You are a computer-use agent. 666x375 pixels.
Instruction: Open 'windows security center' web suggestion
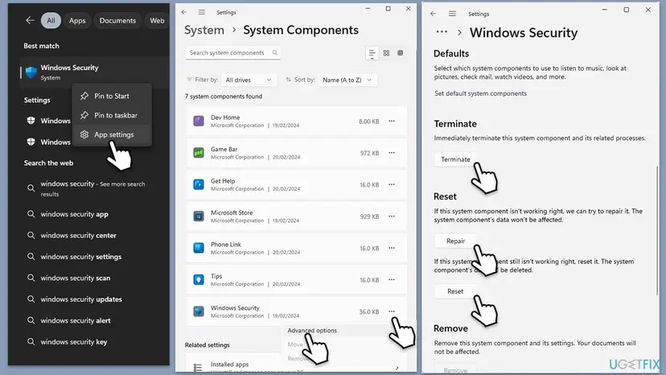78,236
